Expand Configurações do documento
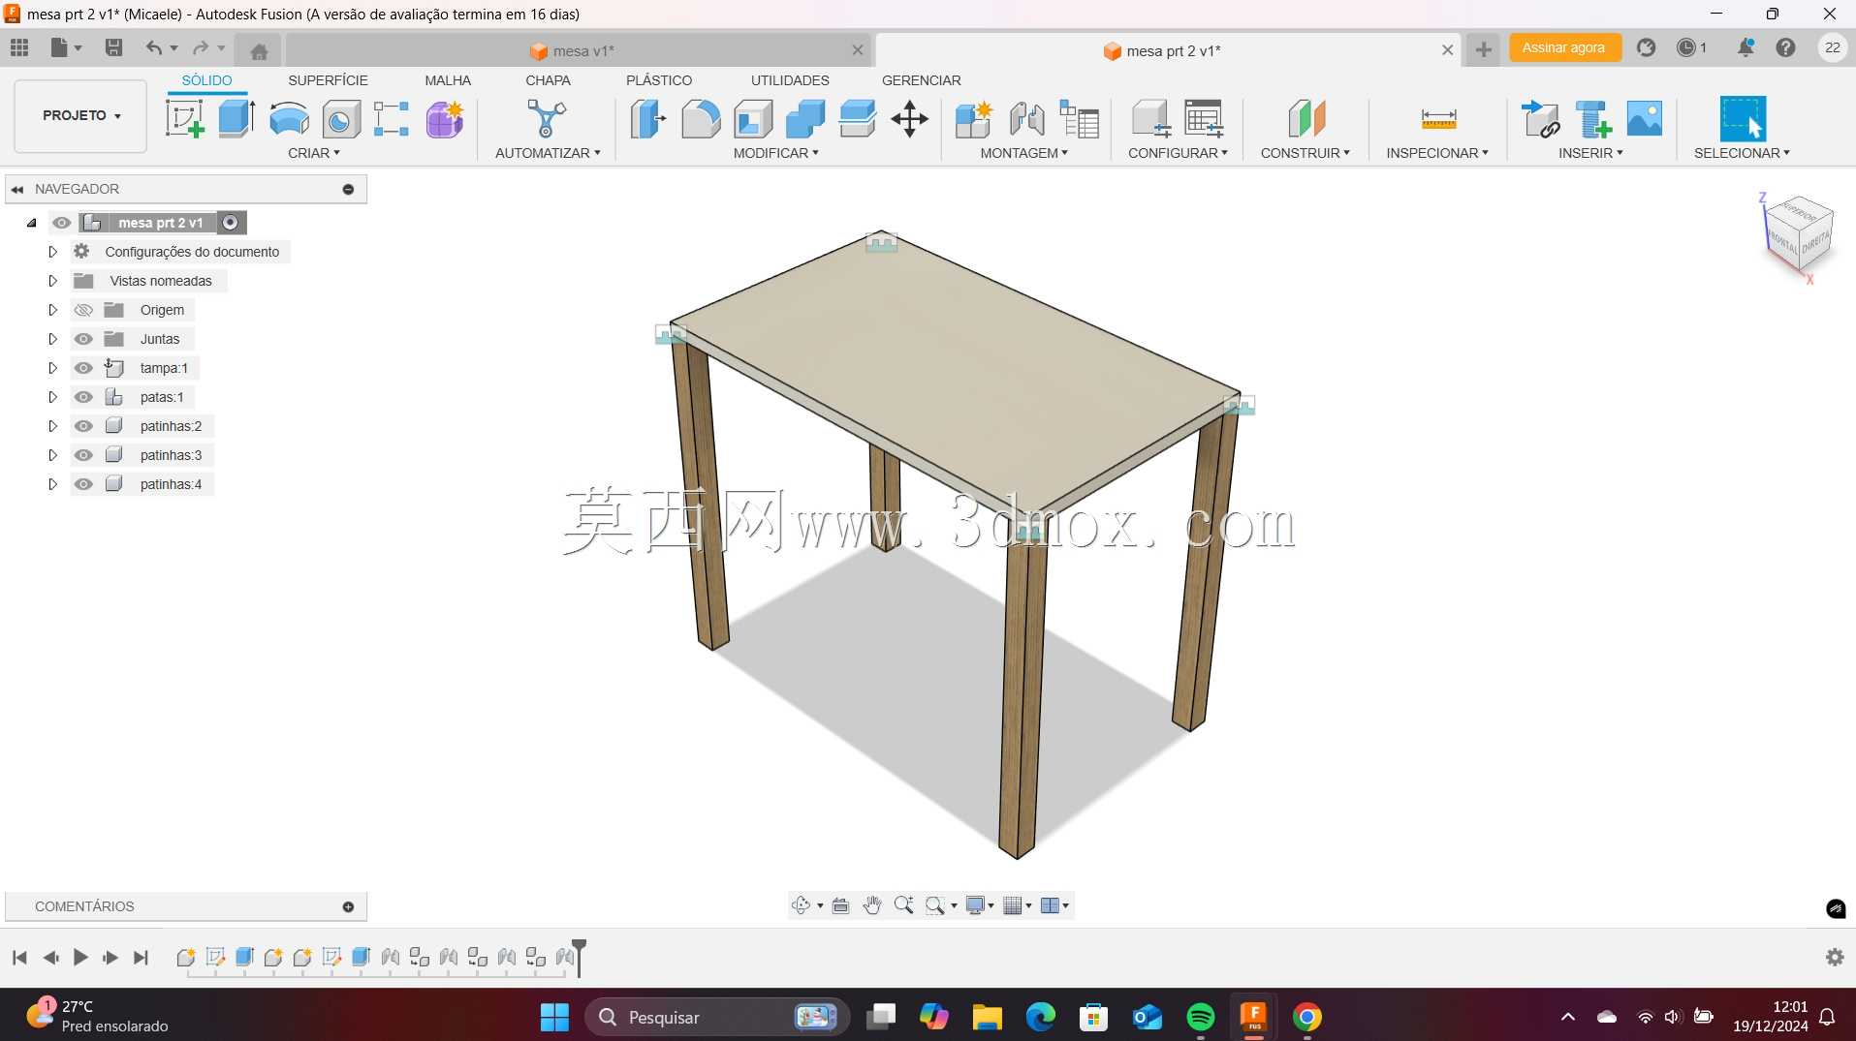1856x1041 pixels. point(53,252)
